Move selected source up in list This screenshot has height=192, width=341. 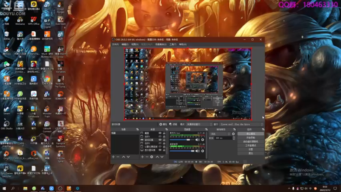(x=157, y=157)
